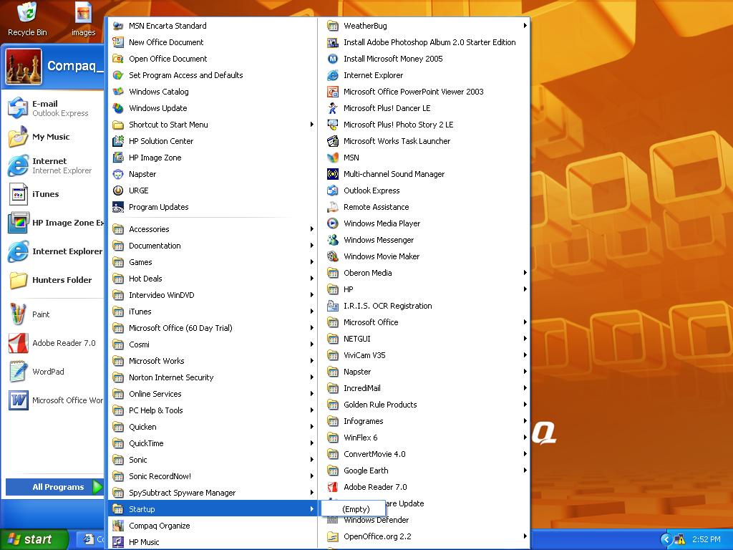Open the HP Music entry

click(213, 542)
